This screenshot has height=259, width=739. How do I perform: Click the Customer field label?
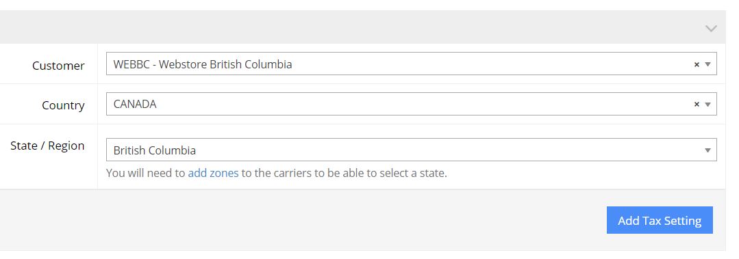click(58, 66)
